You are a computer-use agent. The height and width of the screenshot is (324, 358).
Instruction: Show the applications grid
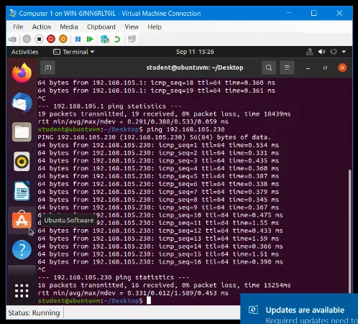(x=22, y=291)
